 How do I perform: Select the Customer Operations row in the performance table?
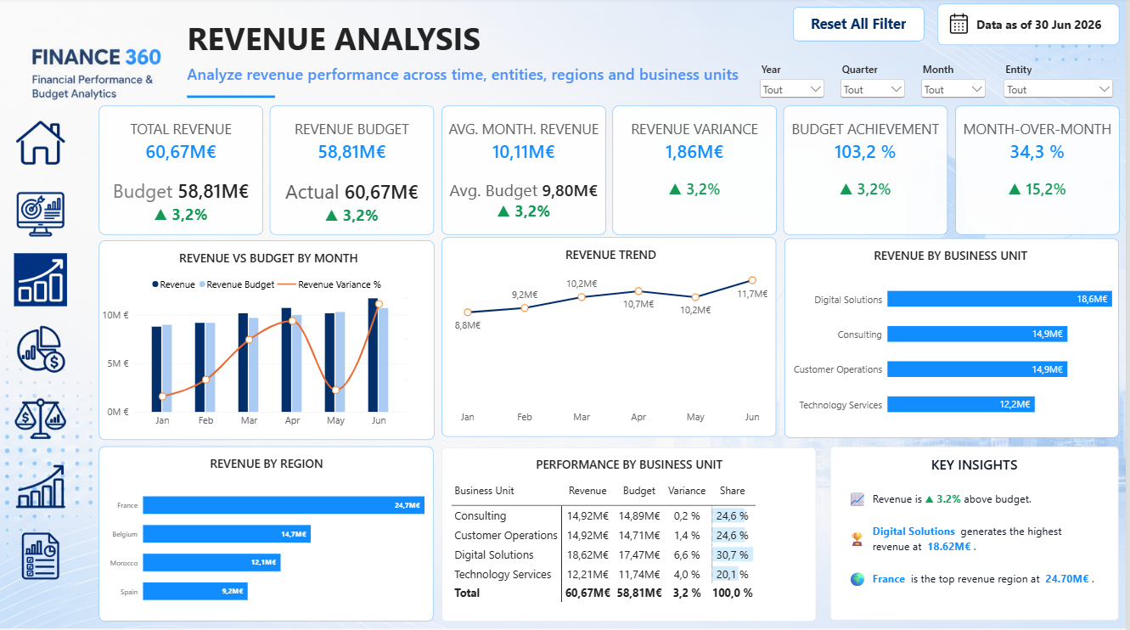604,536
